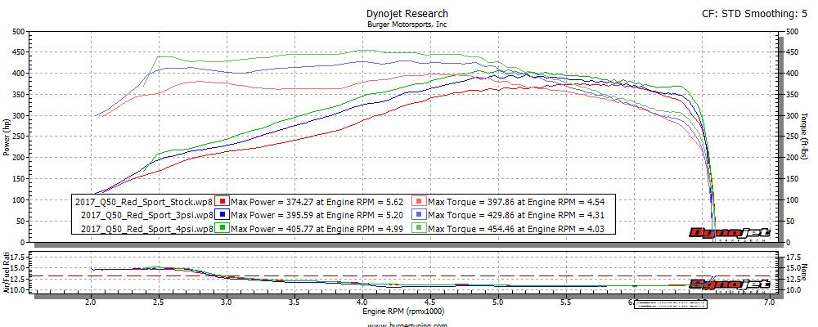The width and height of the screenshot is (818, 327).
Task: Click the Max Torque = 454.46 legend text
Action: coord(516,228)
